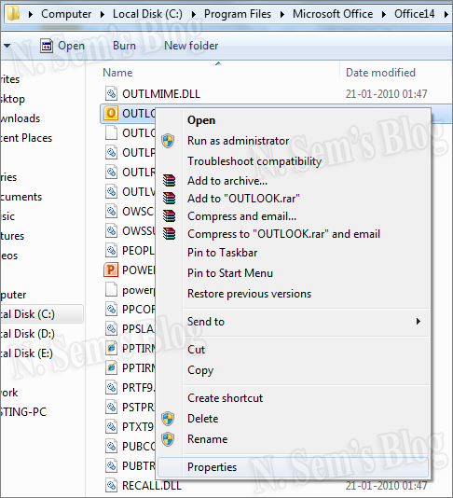The width and height of the screenshot is (453, 498).
Task: Choose Create shortcut from the menu
Action: coord(225,398)
